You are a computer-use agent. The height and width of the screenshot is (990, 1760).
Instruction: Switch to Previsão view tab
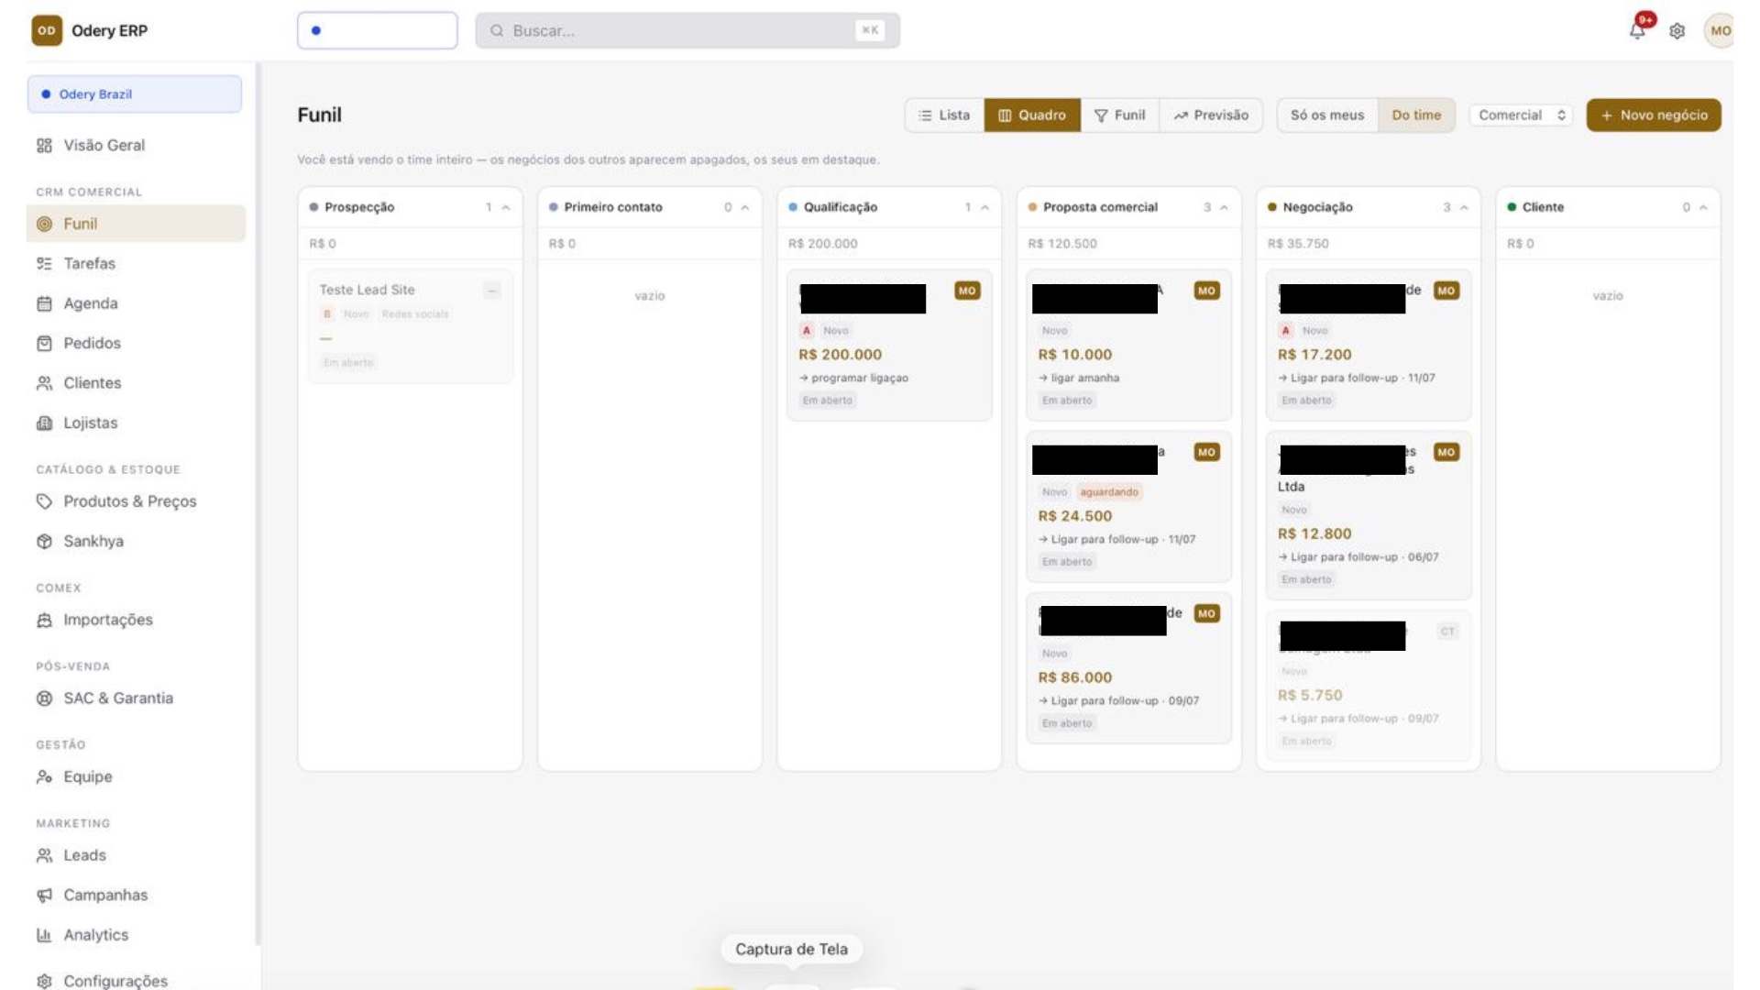1211,115
